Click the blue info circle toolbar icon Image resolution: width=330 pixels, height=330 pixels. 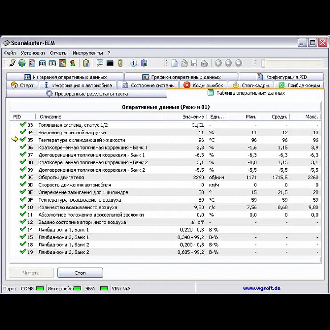(134, 63)
